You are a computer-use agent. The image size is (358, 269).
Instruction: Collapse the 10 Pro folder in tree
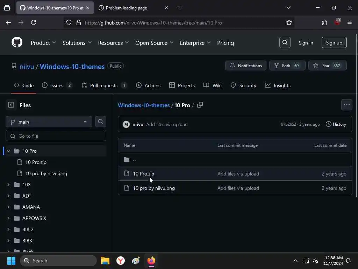click(8, 151)
